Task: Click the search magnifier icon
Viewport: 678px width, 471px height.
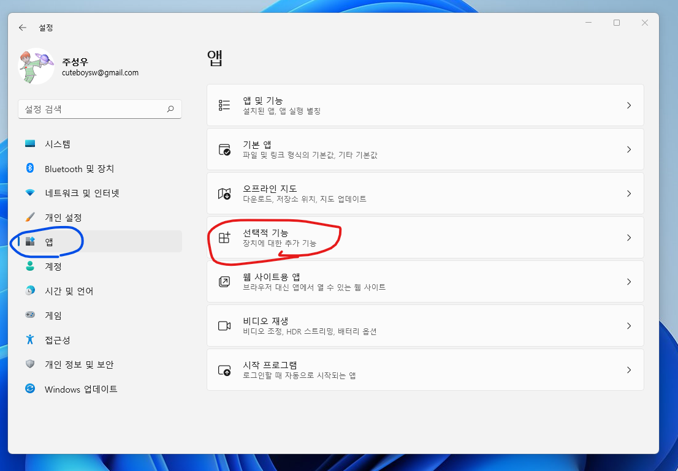Action: tap(170, 109)
